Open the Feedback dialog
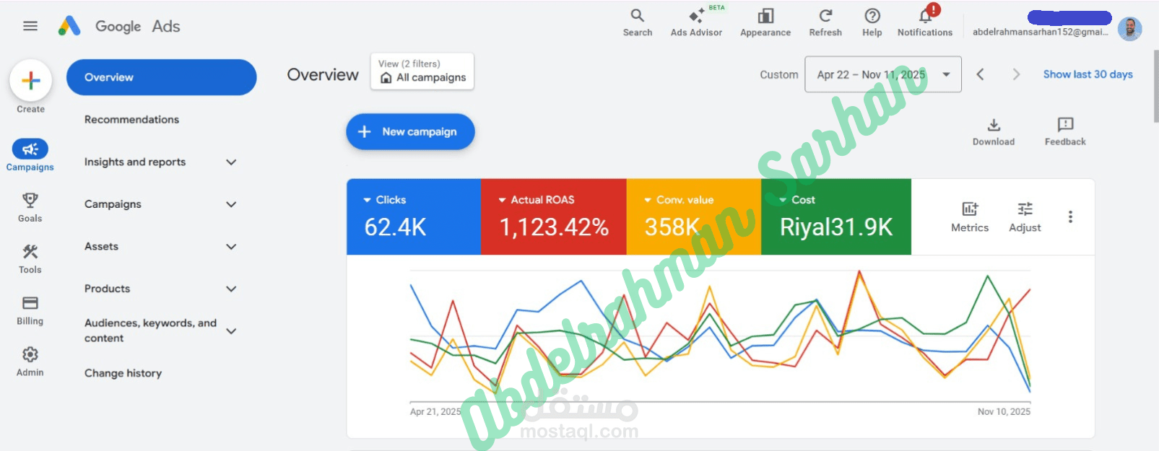 click(x=1065, y=132)
